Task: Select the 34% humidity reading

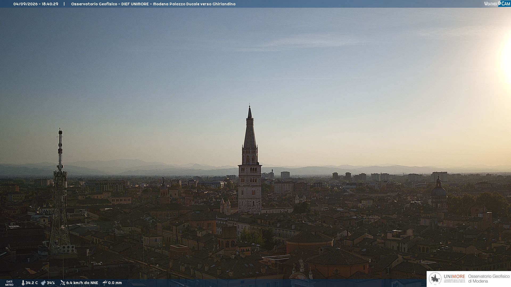Action: 51,283
